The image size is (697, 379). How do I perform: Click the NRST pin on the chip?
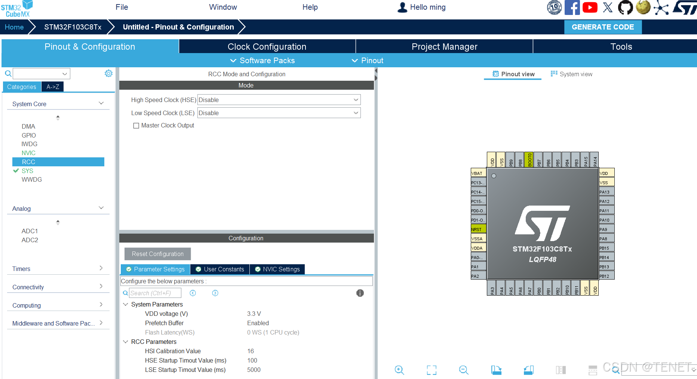pos(478,229)
